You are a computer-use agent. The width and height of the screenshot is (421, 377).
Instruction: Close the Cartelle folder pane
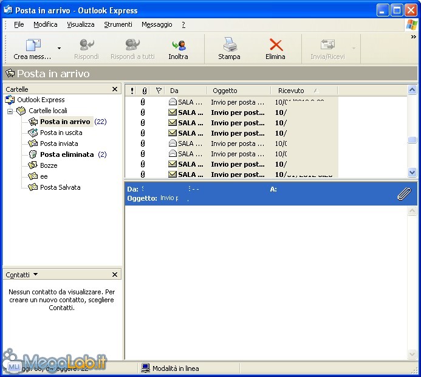pyautogui.click(x=115, y=89)
